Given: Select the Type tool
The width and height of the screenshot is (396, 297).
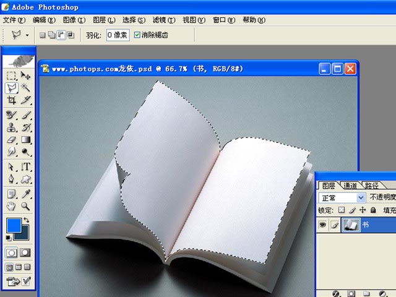Looking at the screenshot, I should click(x=26, y=167).
